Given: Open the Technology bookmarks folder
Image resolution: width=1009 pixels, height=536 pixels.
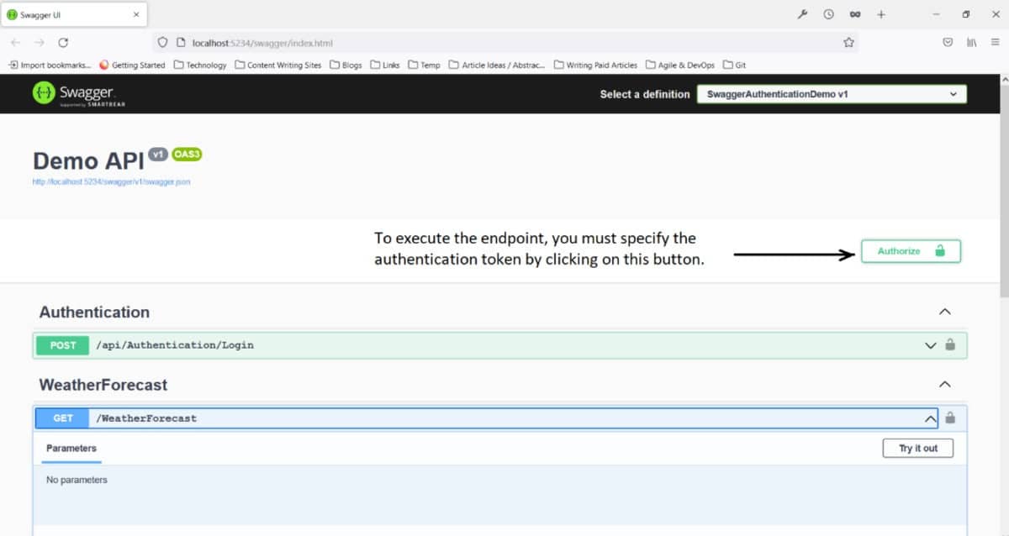Looking at the screenshot, I should (200, 65).
